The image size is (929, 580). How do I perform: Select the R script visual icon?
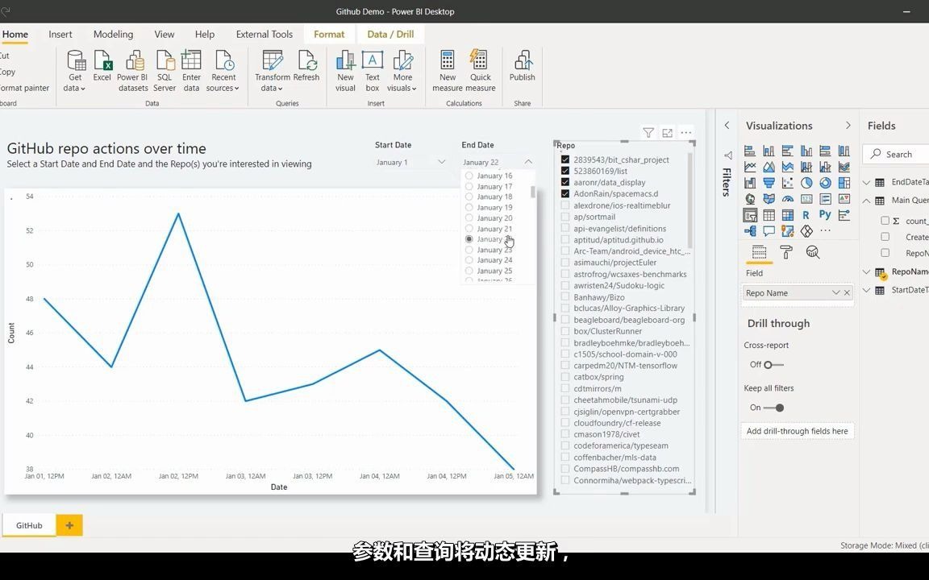tap(806, 214)
